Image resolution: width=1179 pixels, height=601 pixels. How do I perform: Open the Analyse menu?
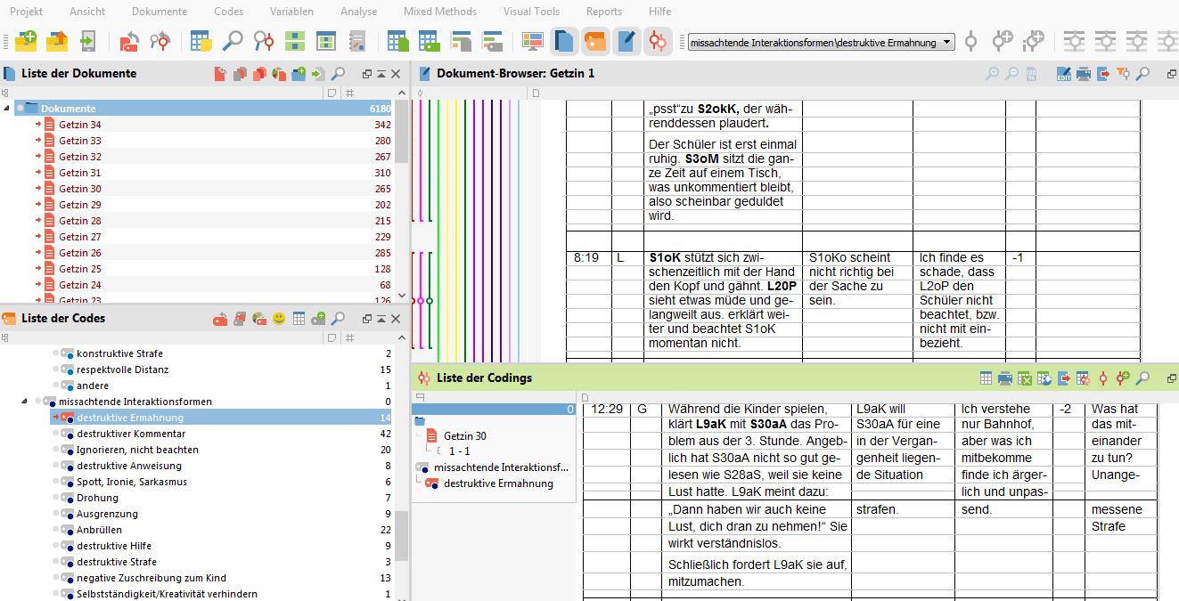coord(358,12)
